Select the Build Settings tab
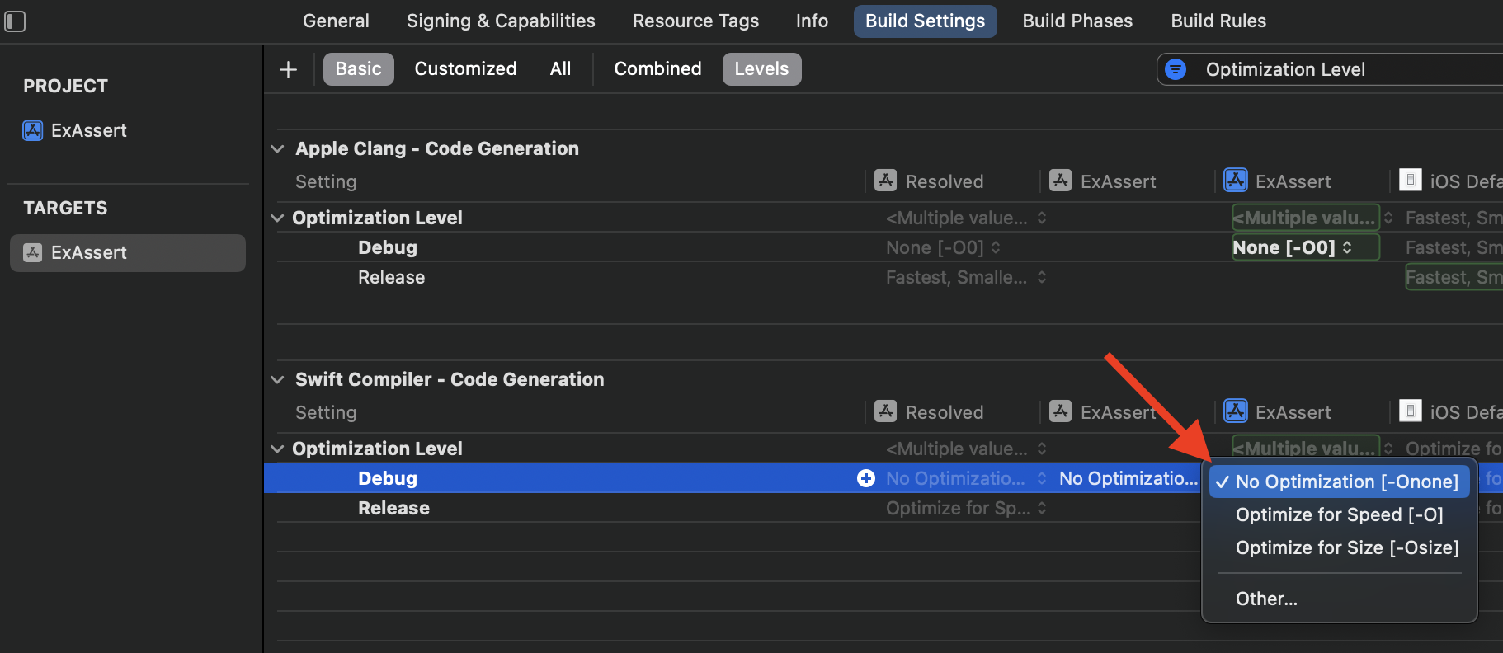This screenshot has height=653, width=1503. (x=925, y=21)
